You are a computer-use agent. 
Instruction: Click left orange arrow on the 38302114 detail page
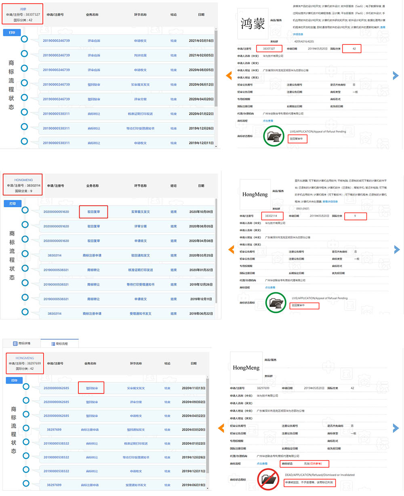pyautogui.click(x=231, y=249)
